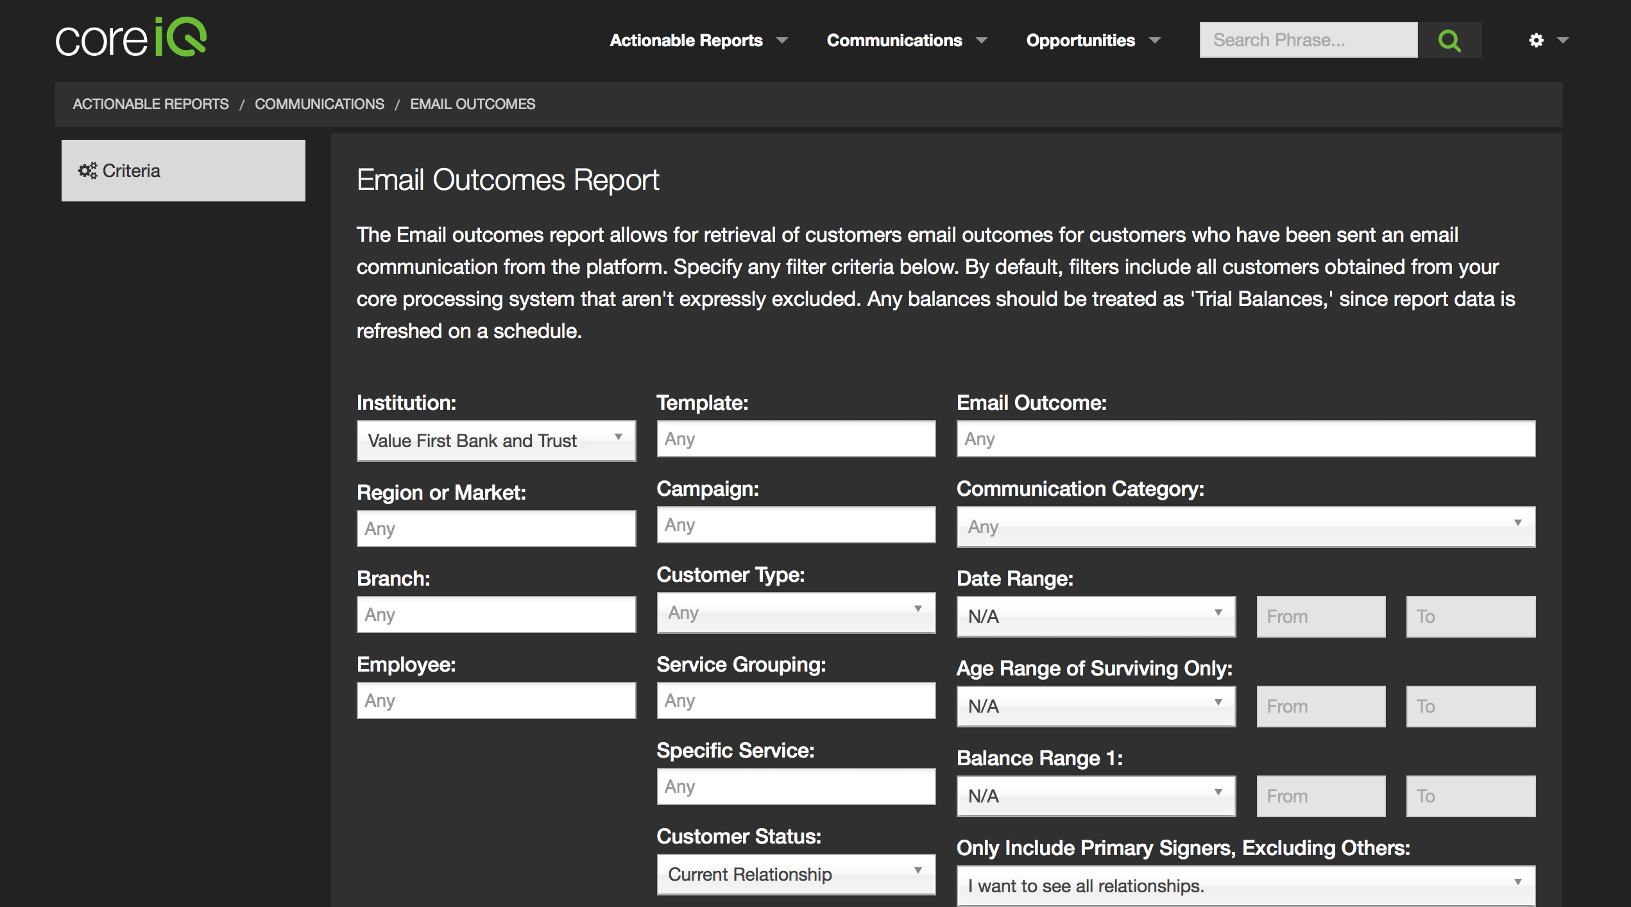
Task: Open the Institution dropdown
Action: [495, 441]
